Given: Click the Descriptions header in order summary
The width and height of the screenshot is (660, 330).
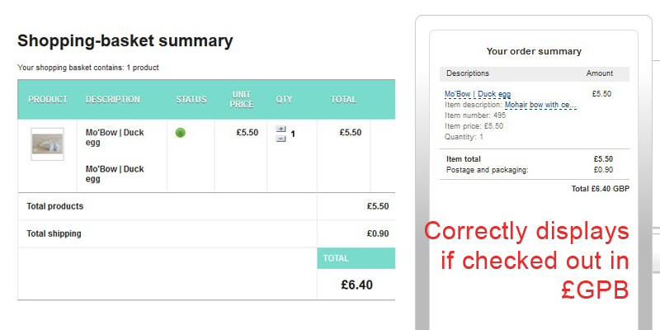Looking at the screenshot, I should tap(468, 73).
